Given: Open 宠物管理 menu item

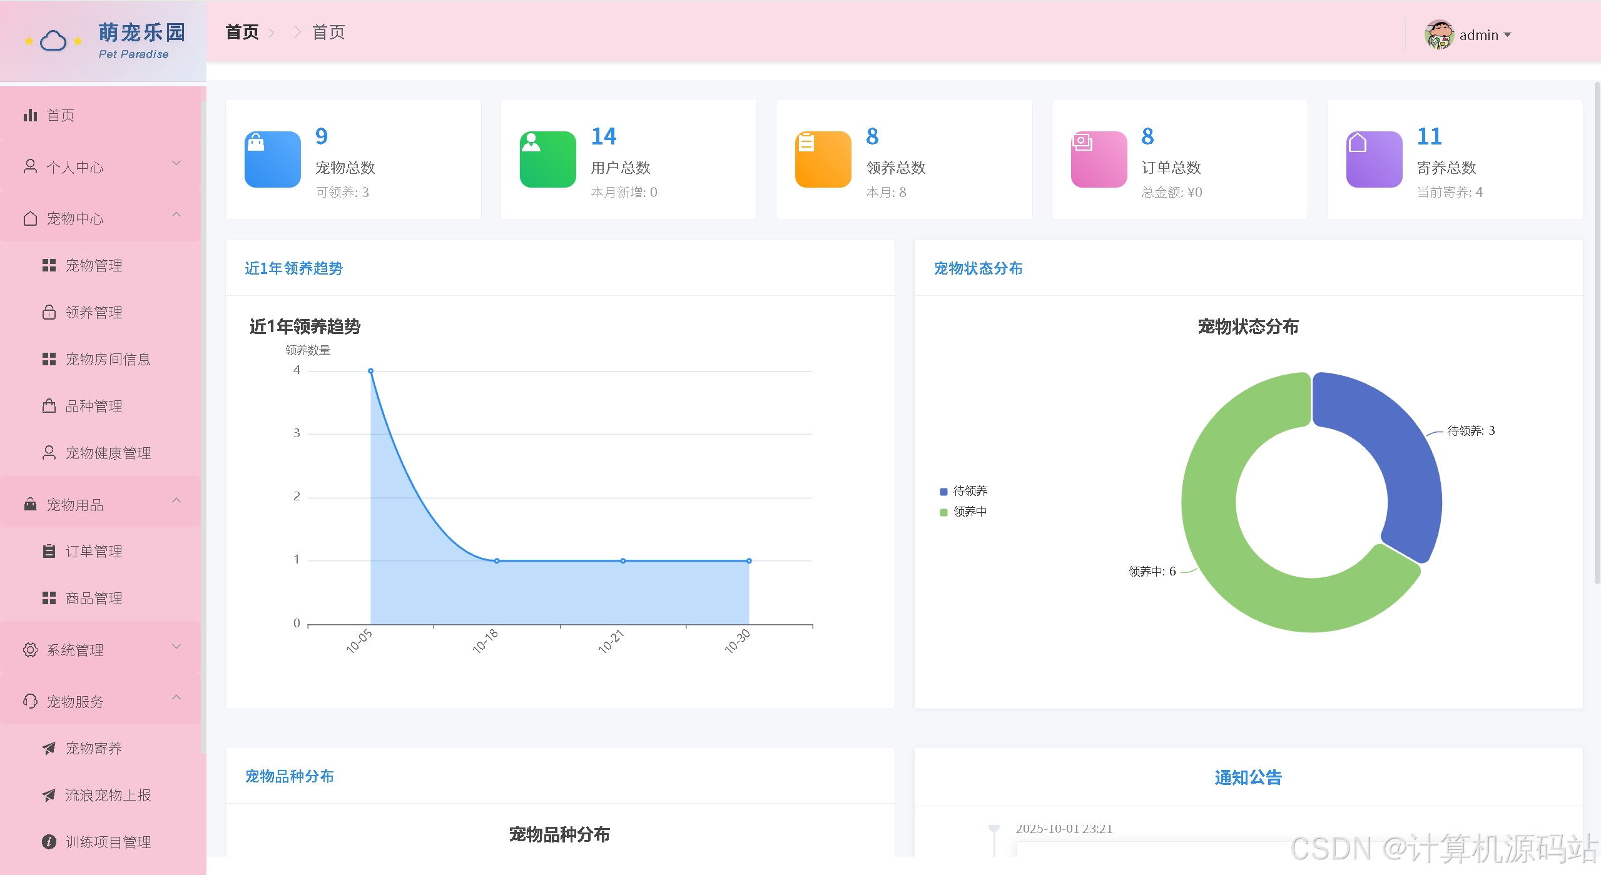Looking at the screenshot, I should (x=100, y=265).
